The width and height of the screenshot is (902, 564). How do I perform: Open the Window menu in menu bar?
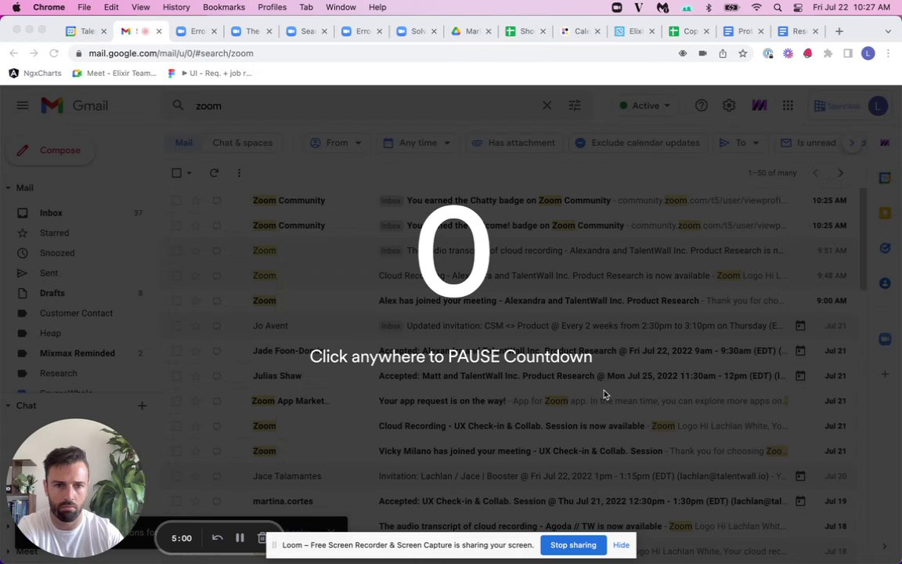coord(341,8)
